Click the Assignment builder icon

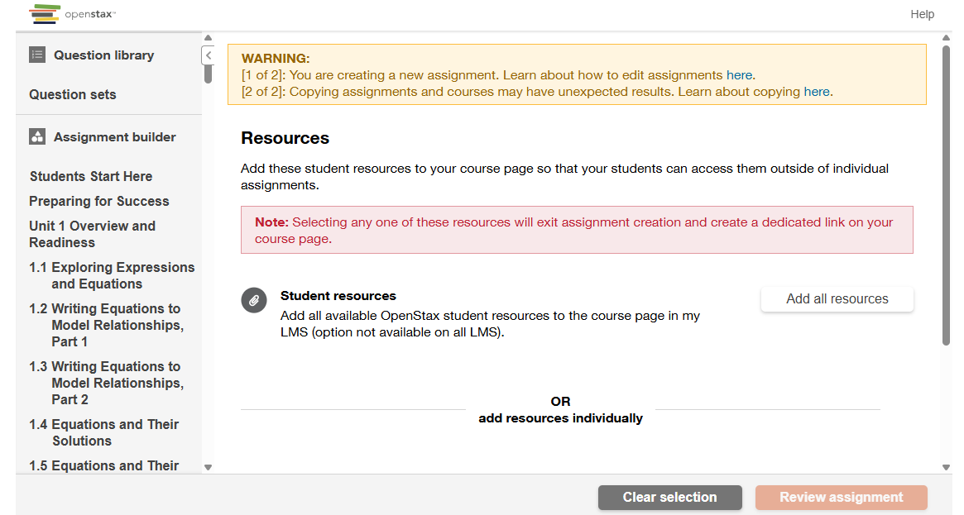36,136
